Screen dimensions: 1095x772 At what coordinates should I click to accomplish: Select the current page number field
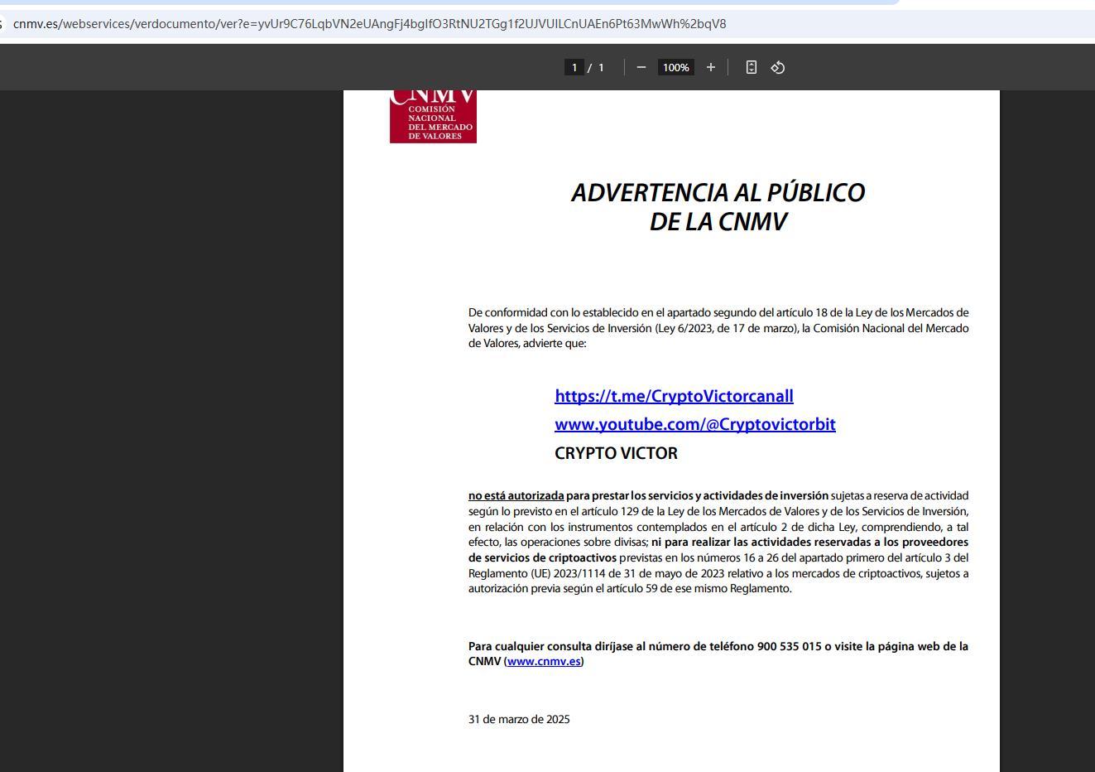coord(574,67)
